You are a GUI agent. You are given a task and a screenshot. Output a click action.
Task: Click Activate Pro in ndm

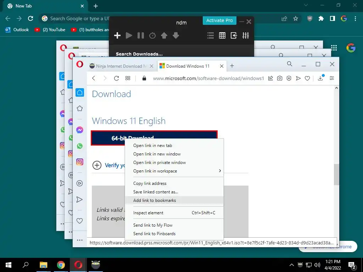[x=219, y=20]
